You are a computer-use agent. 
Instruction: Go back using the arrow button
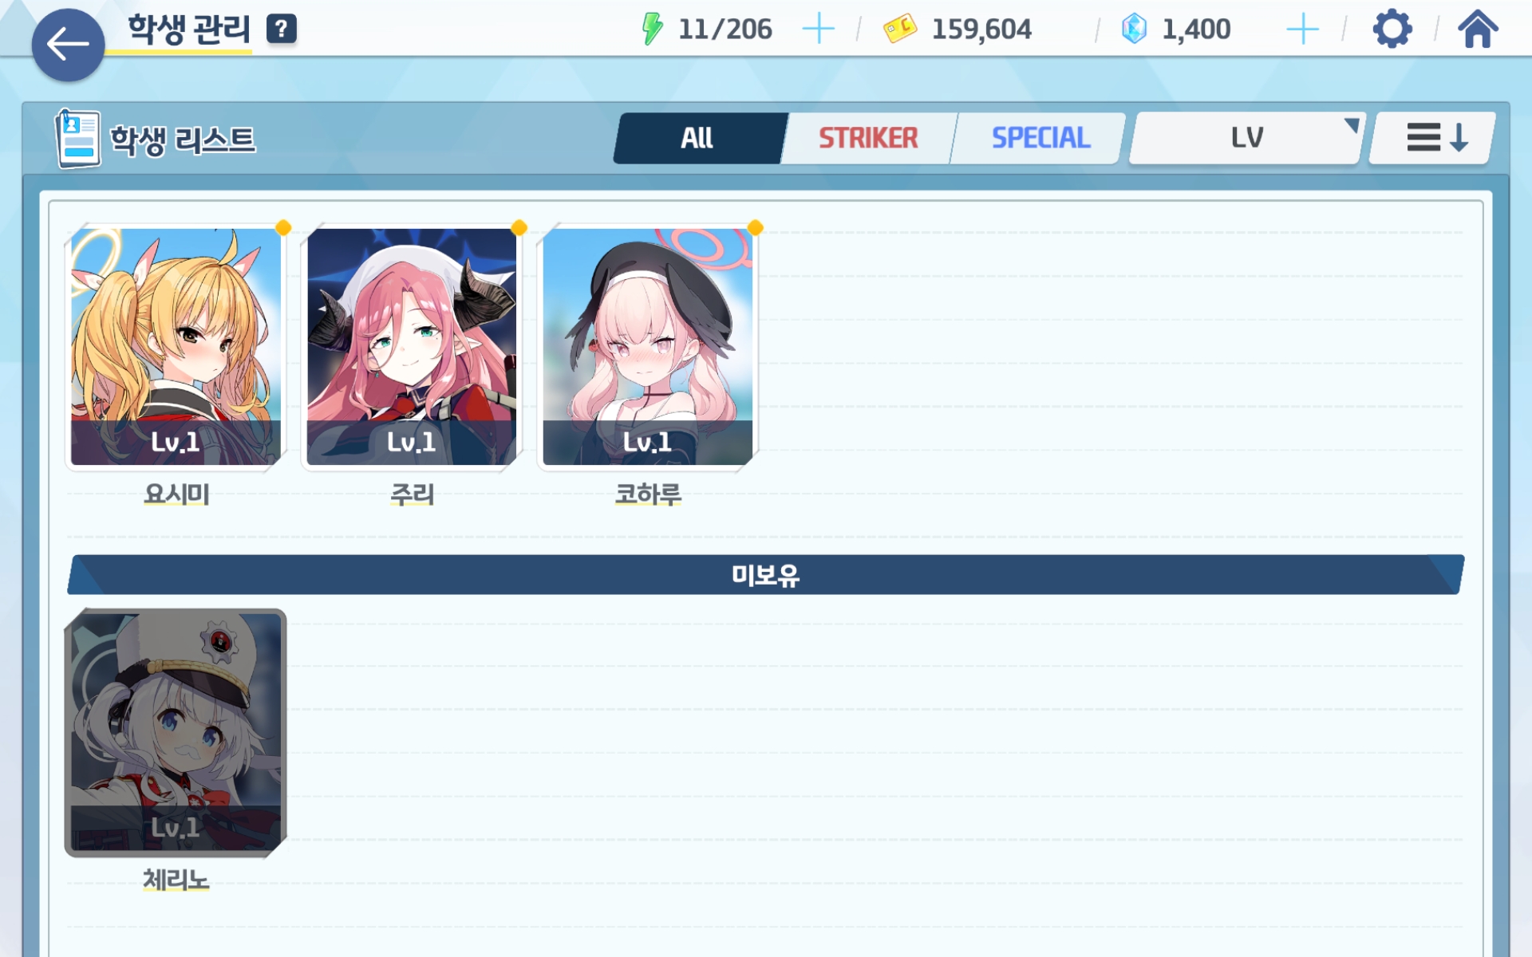68,45
